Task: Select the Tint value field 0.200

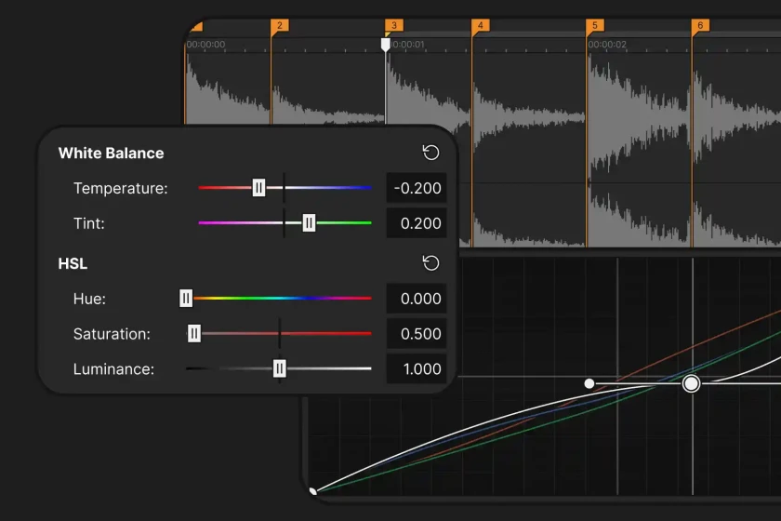Action: pyautogui.click(x=417, y=223)
